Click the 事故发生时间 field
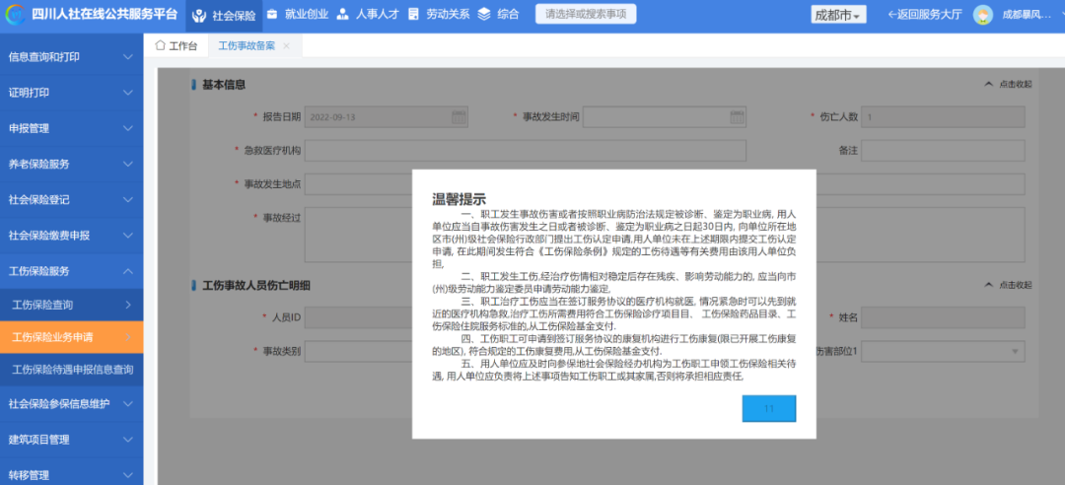Viewport: 1065px width, 485px height. pos(665,117)
